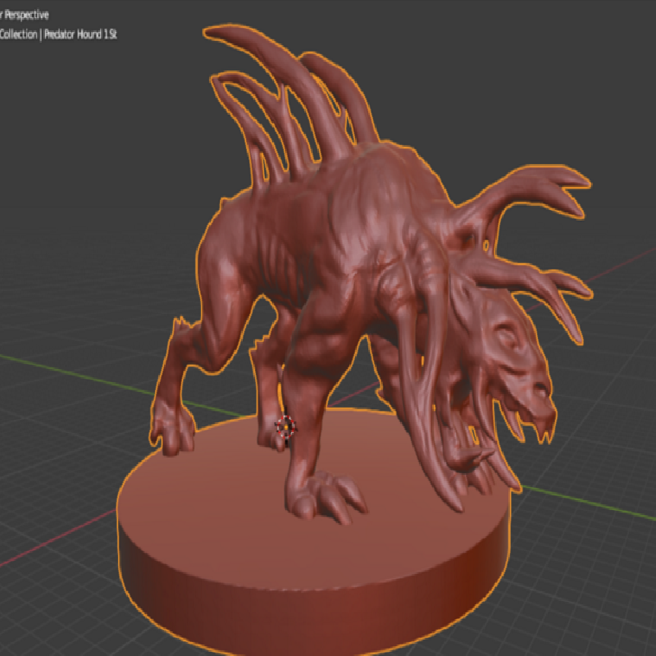Select the front clawed paw on the base
The width and height of the screenshot is (656, 656).
(324, 496)
